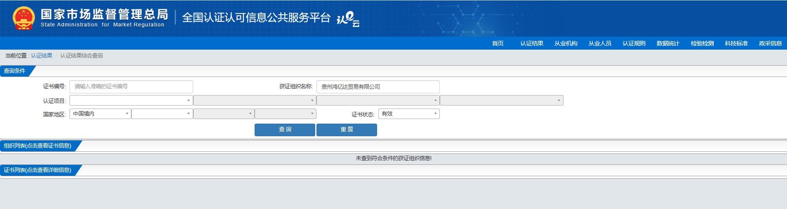Click the 重置 reset button
The height and width of the screenshot is (209, 787).
coord(347,130)
